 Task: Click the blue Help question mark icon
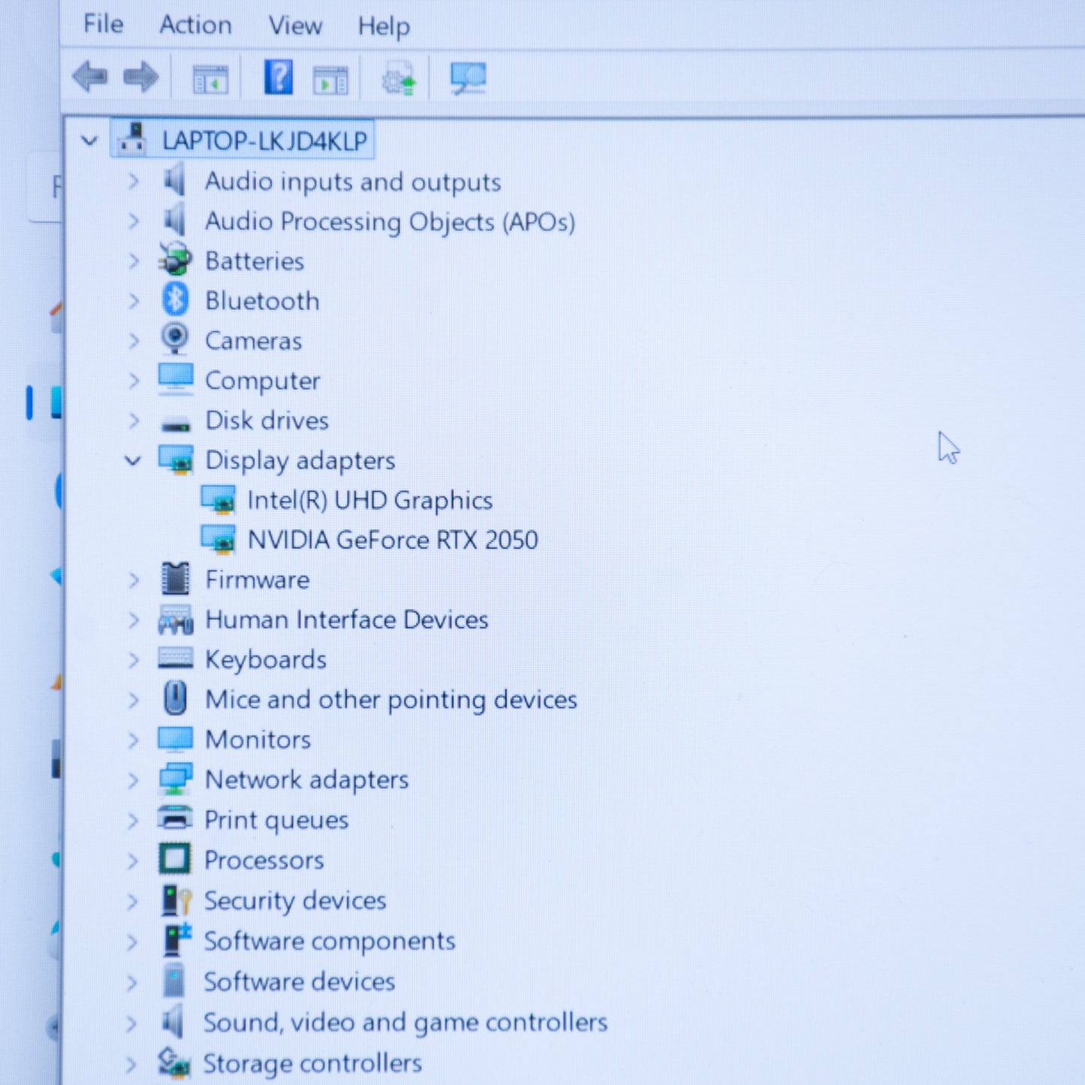pos(278,77)
